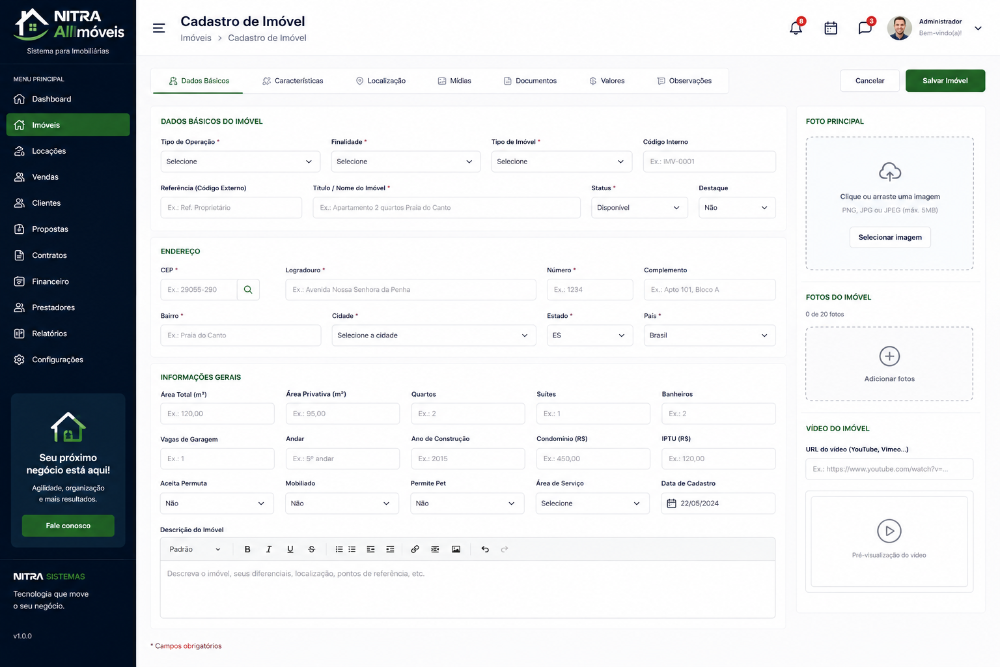Open the Selecione a cidade dropdown

tap(434, 335)
